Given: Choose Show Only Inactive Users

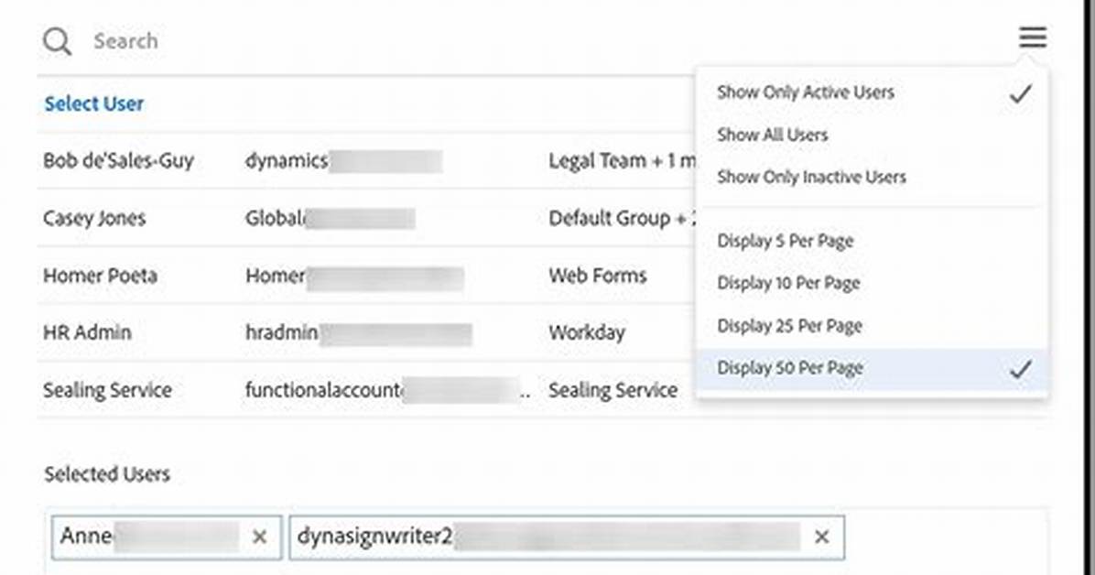Looking at the screenshot, I should coord(873,177).
